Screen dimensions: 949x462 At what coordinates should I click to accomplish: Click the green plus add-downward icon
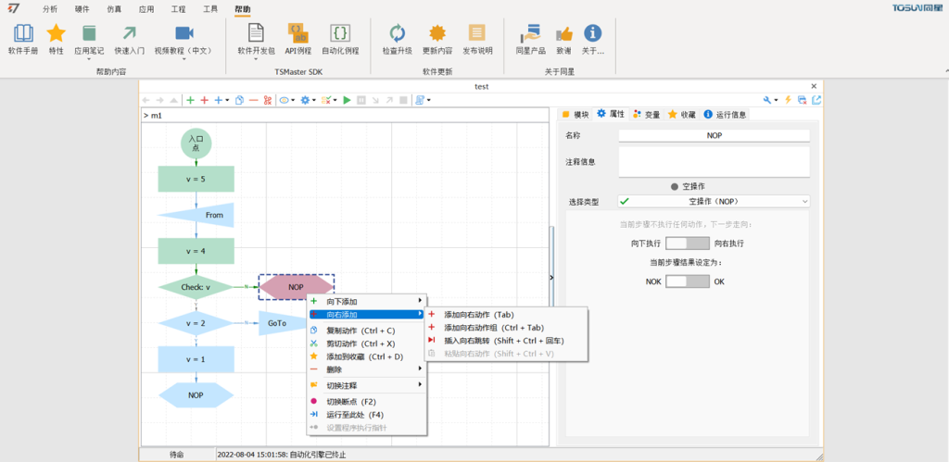[190, 100]
